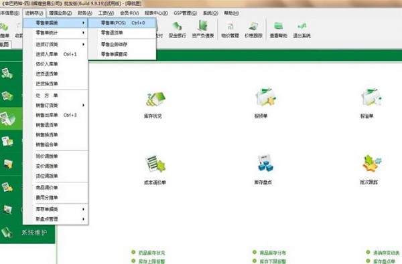Screen dimensions: 402x264
Task: Choose 销售组合单 menu item
Action: coord(56,144)
